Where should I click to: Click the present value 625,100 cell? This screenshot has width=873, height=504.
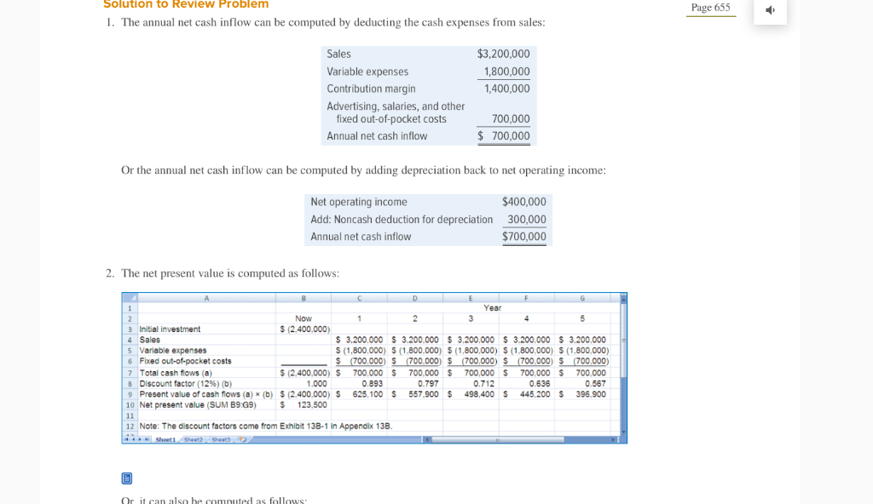367,394
